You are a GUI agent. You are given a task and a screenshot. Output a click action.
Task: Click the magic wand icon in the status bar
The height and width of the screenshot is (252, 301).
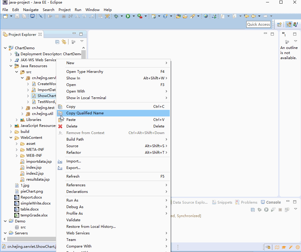pyautogui.click(x=291, y=247)
